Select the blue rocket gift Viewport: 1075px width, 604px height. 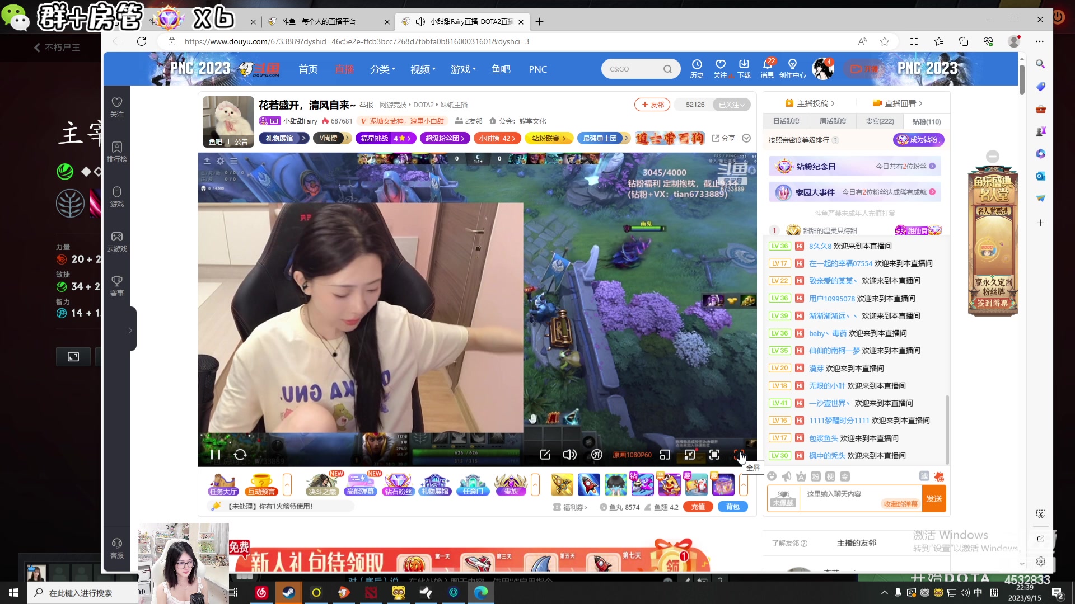(589, 484)
